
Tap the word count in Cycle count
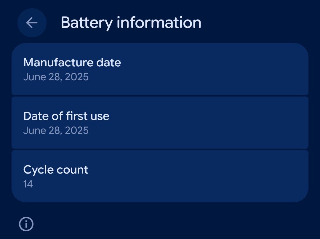pyautogui.click(x=72, y=170)
